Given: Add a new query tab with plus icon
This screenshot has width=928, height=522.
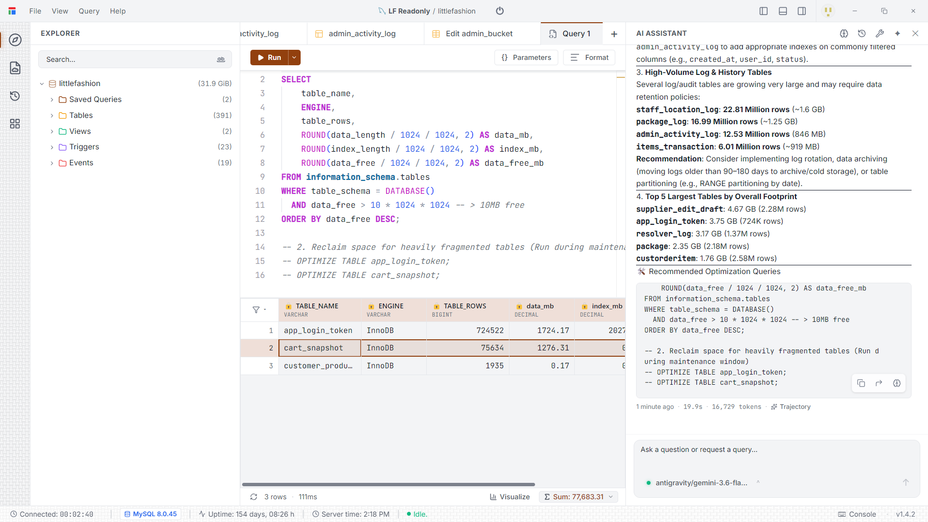Looking at the screenshot, I should 614,34.
